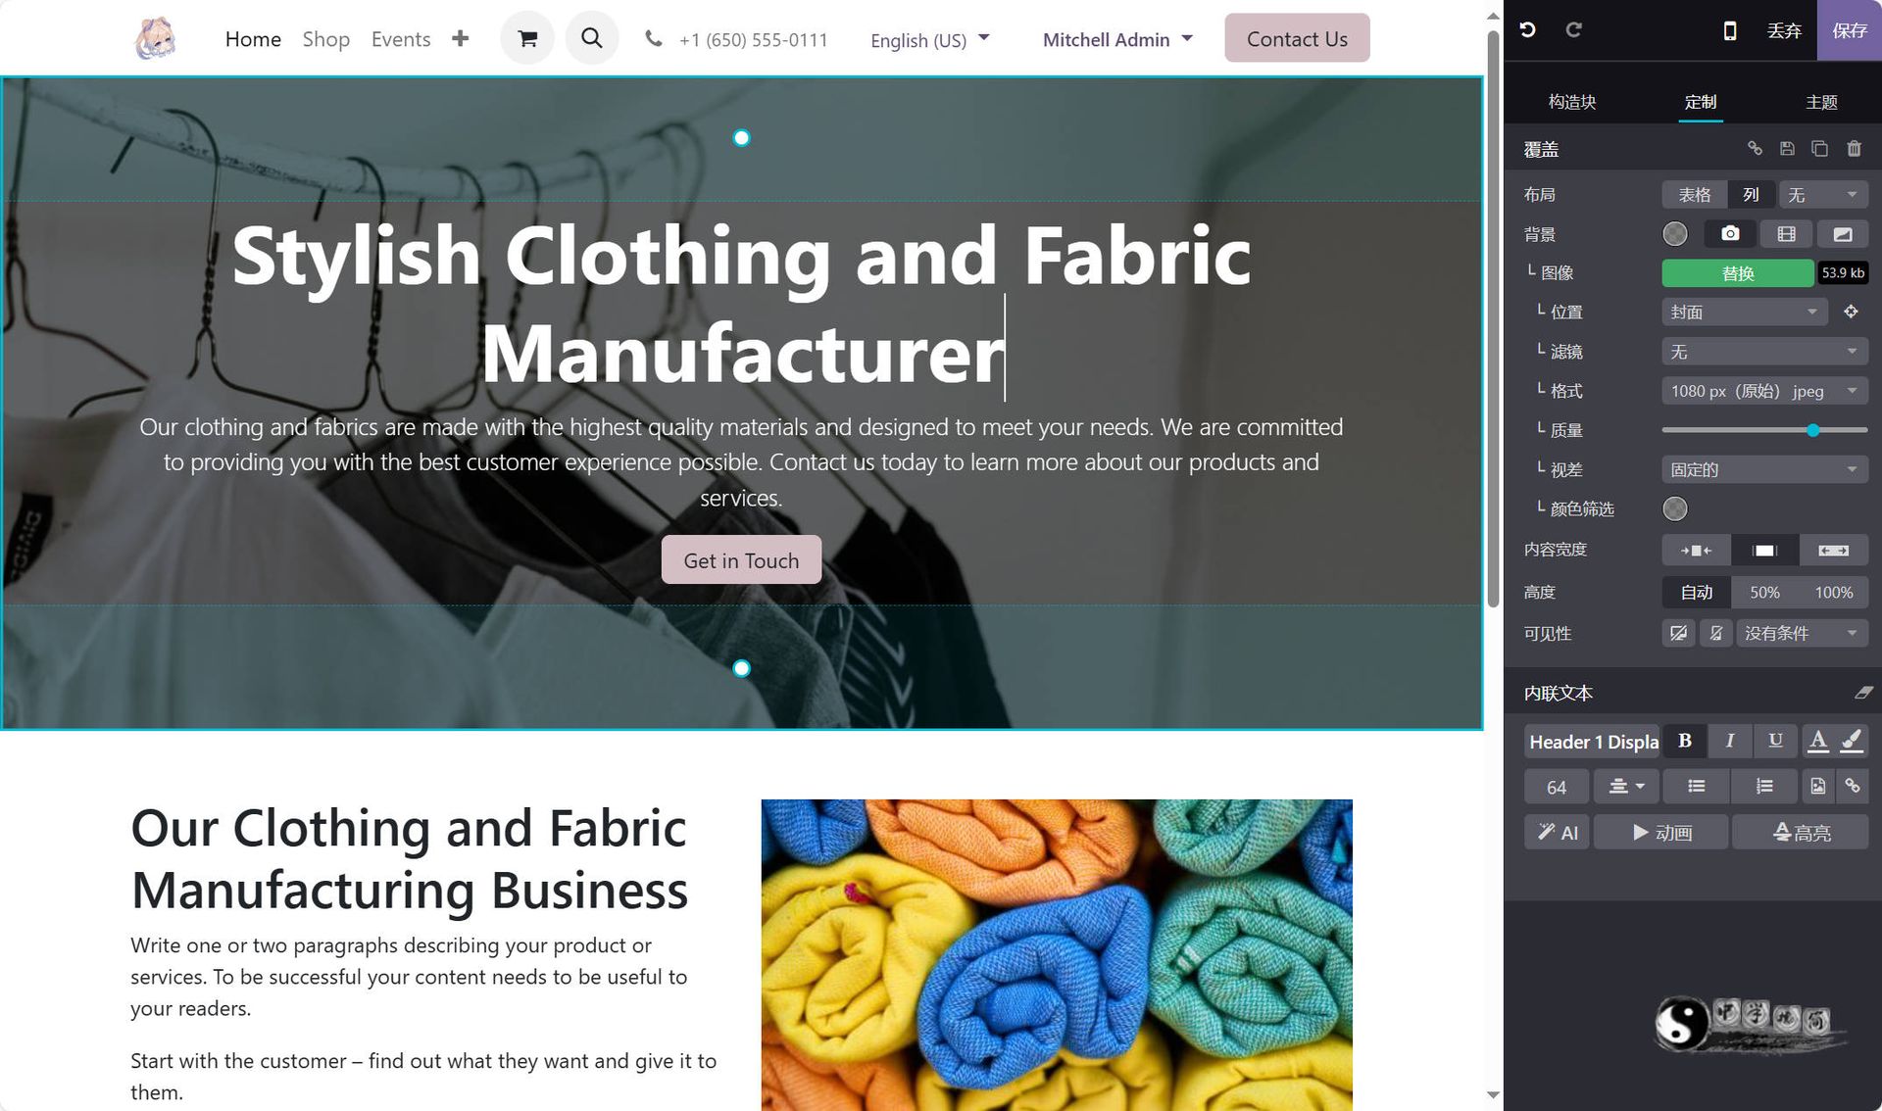Screen dimensions: 1882x1111
Task: Switch to the 主题 tab
Action: pos(1821,102)
